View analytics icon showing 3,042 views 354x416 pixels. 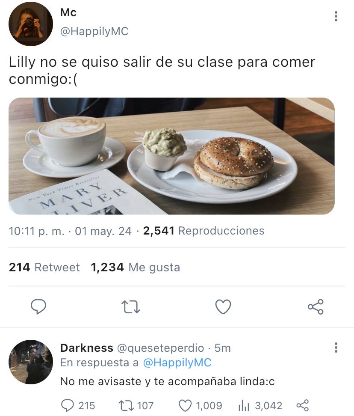click(260, 406)
